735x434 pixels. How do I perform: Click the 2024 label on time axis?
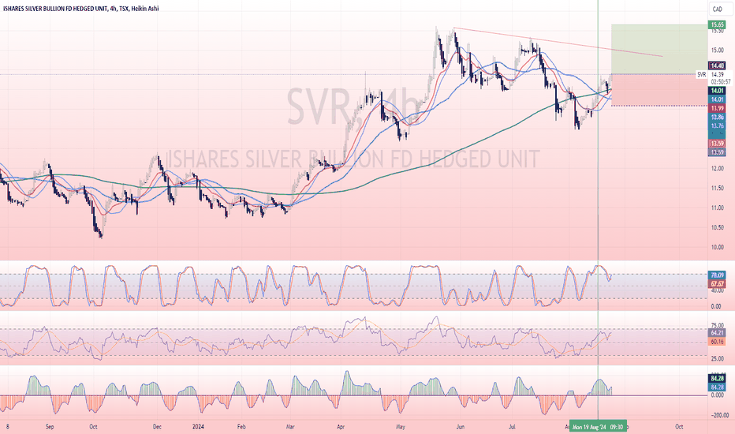[x=198, y=427]
